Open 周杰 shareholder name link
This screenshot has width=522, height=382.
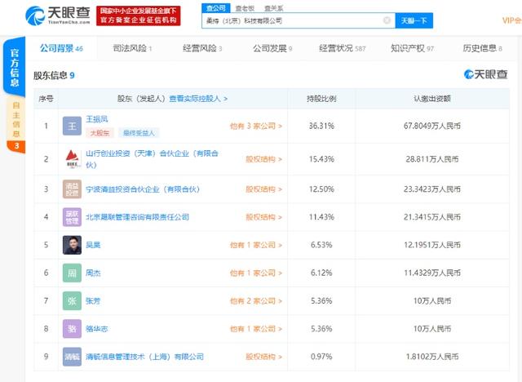coord(93,273)
